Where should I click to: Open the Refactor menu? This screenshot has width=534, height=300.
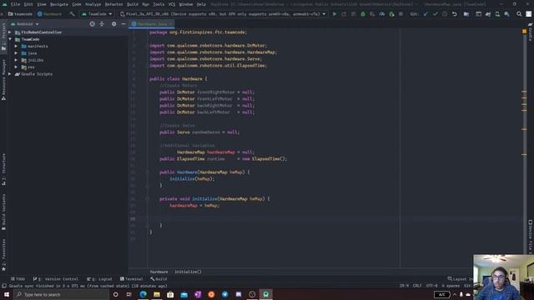click(x=113, y=4)
